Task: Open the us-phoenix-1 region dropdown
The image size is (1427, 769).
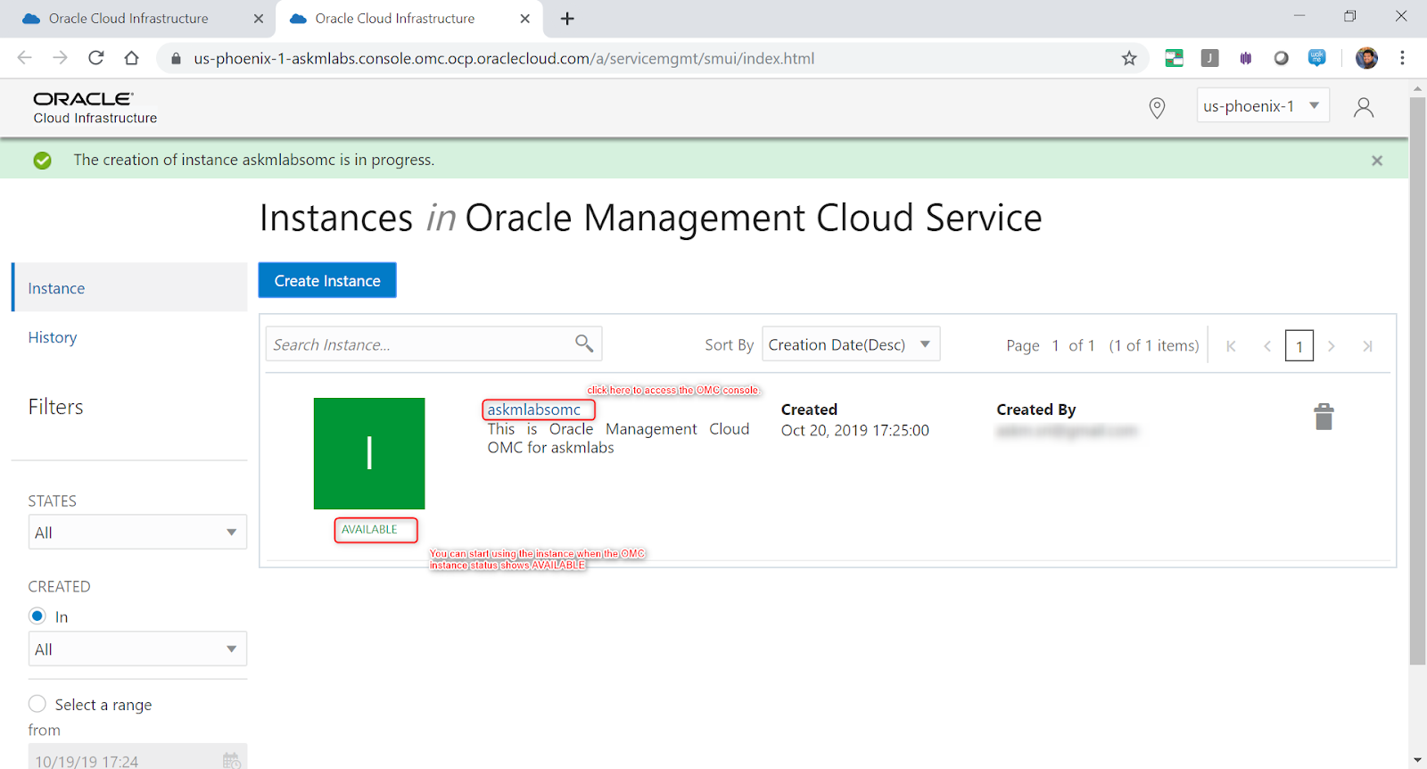Action: (x=1262, y=105)
